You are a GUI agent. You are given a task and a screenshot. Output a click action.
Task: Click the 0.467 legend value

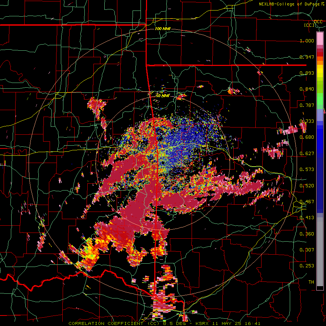coord(307,202)
